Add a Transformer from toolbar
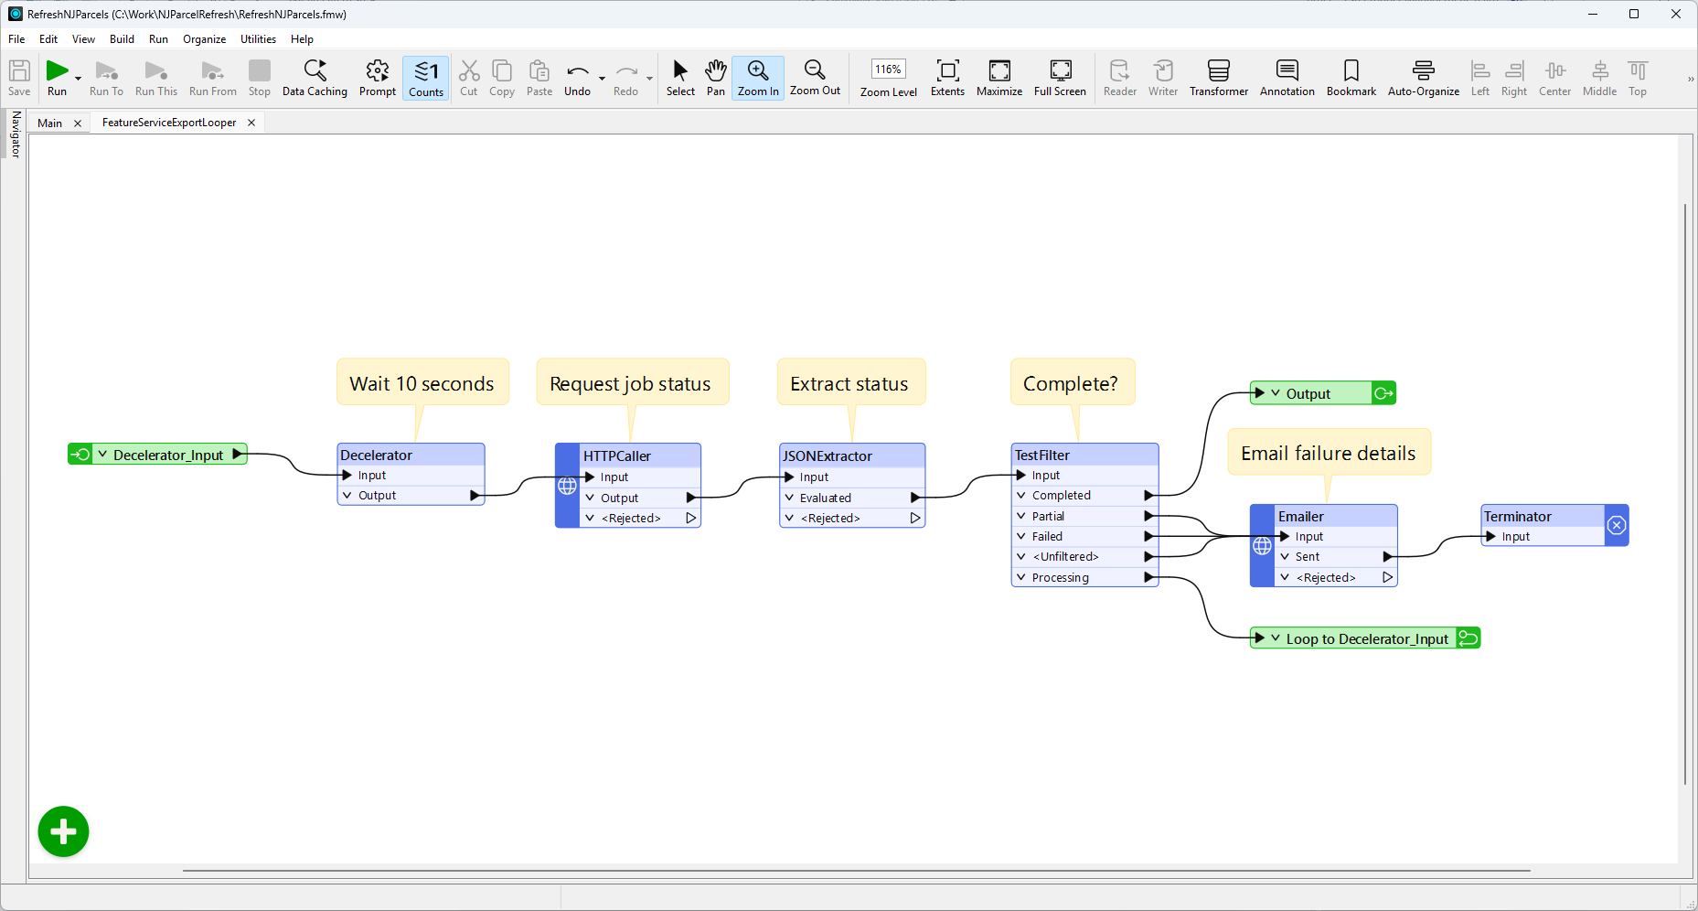Image resolution: width=1698 pixels, height=911 pixels. [x=1219, y=78]
